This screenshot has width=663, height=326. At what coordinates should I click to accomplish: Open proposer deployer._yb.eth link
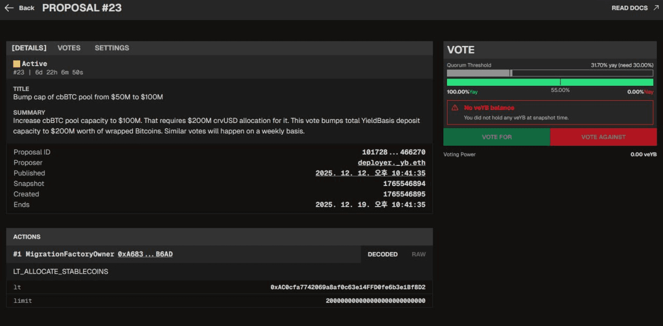click(392, 162)
